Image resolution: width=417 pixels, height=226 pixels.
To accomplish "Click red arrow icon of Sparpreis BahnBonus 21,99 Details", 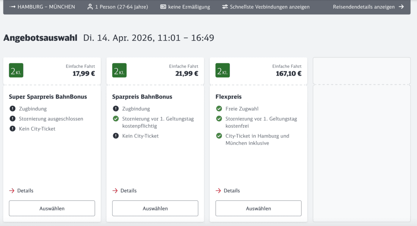I will (x=115, y=190).
